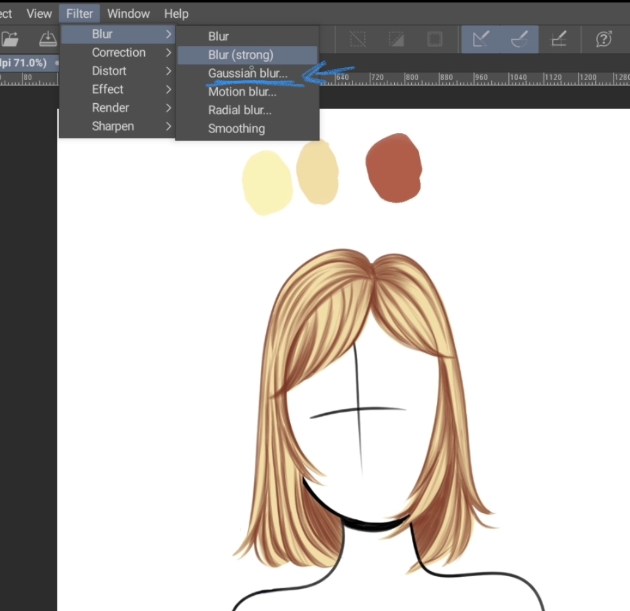Click the Save document icon

click(x=47, y=39)
